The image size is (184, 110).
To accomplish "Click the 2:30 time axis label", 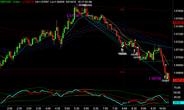I will coord(19,109).
